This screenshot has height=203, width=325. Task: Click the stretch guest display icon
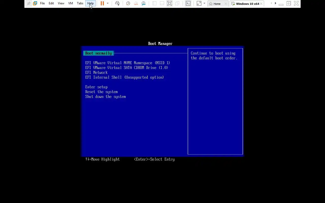199,4
